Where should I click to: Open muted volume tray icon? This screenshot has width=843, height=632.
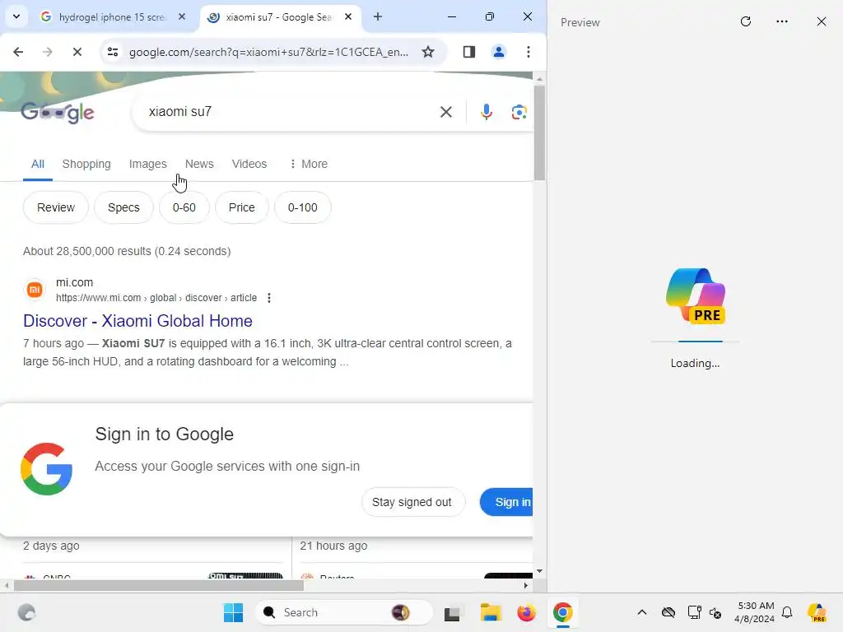[715, 612]
